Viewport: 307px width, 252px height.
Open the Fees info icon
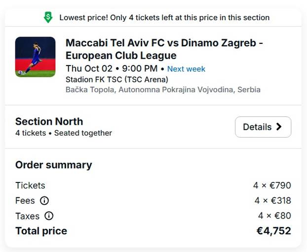(44, 201)
